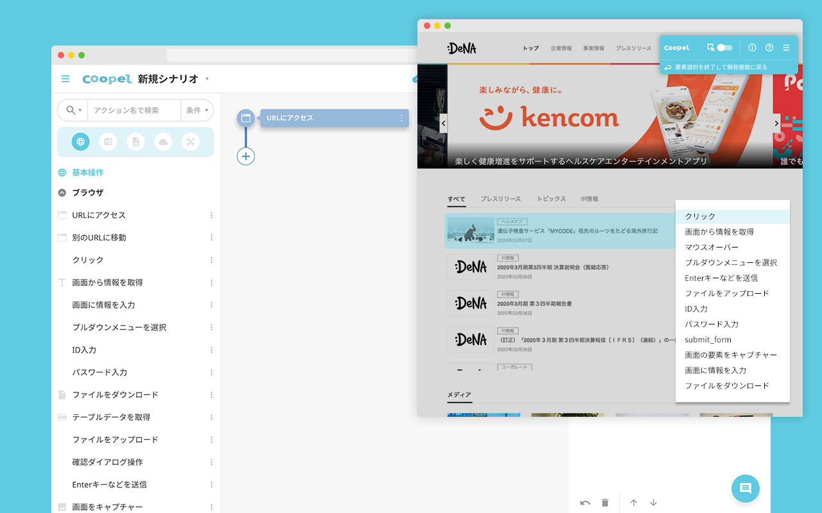Click the アクション名で検索 search field
The width and height of the screenshot is (822, 513).
tap(134, 110)
